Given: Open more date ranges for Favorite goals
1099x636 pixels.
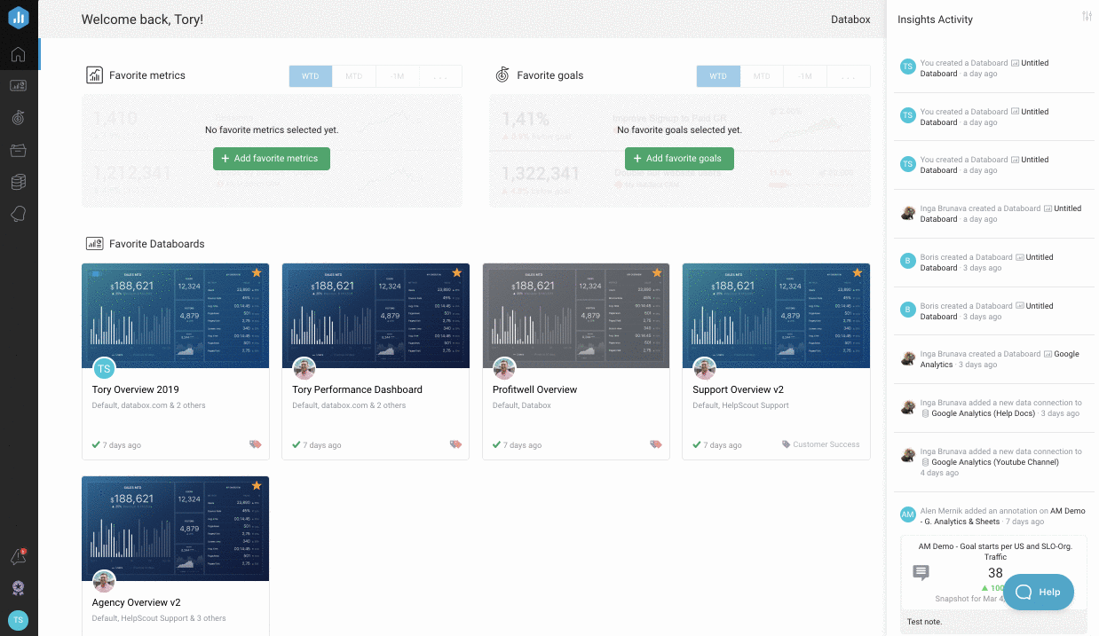Looking at the screenshot, I should [x=849, y=76].
